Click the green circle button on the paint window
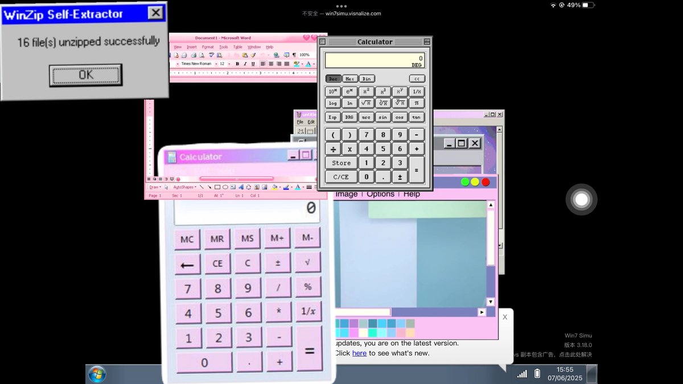 pyautogui.click(x=465, y=182)
